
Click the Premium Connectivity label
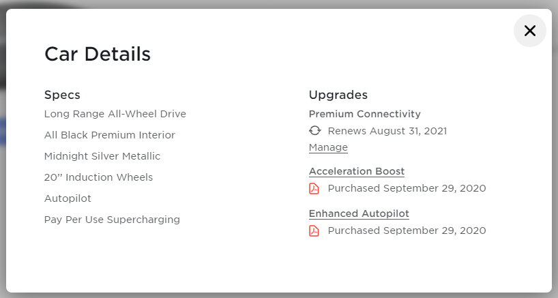tap(364, 114)
